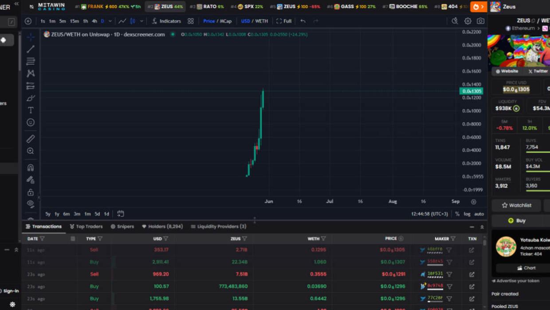This screenshot has height=310, width=550.
Task: Activate the zoom in tool
Action: (31, 151)
